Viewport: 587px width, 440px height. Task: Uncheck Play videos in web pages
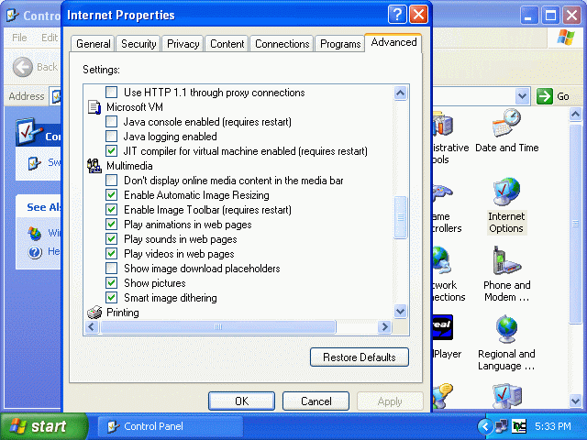111,254
